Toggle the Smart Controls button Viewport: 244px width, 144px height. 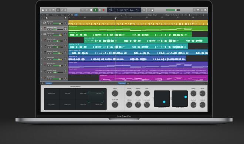tap(58, 10)
